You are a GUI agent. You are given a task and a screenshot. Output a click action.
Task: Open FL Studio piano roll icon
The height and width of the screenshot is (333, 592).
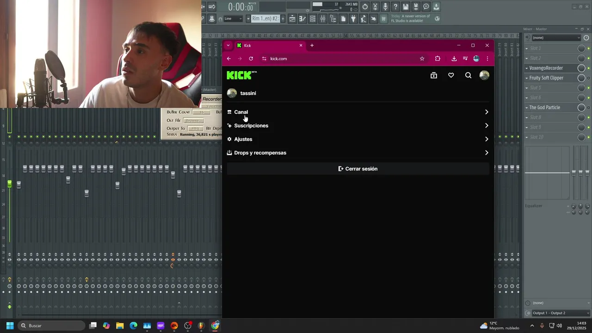302,19
